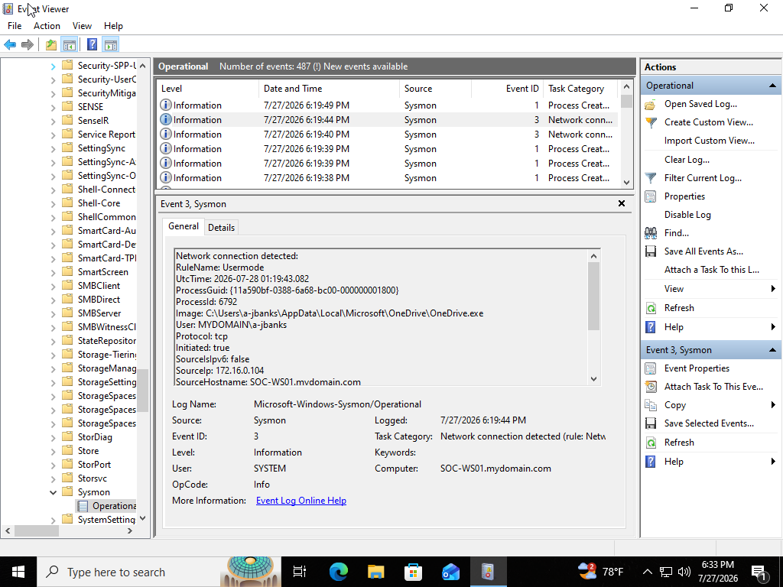Click the Windows Start button
Viewport: 783px width, 587px height.
point(18,572)
